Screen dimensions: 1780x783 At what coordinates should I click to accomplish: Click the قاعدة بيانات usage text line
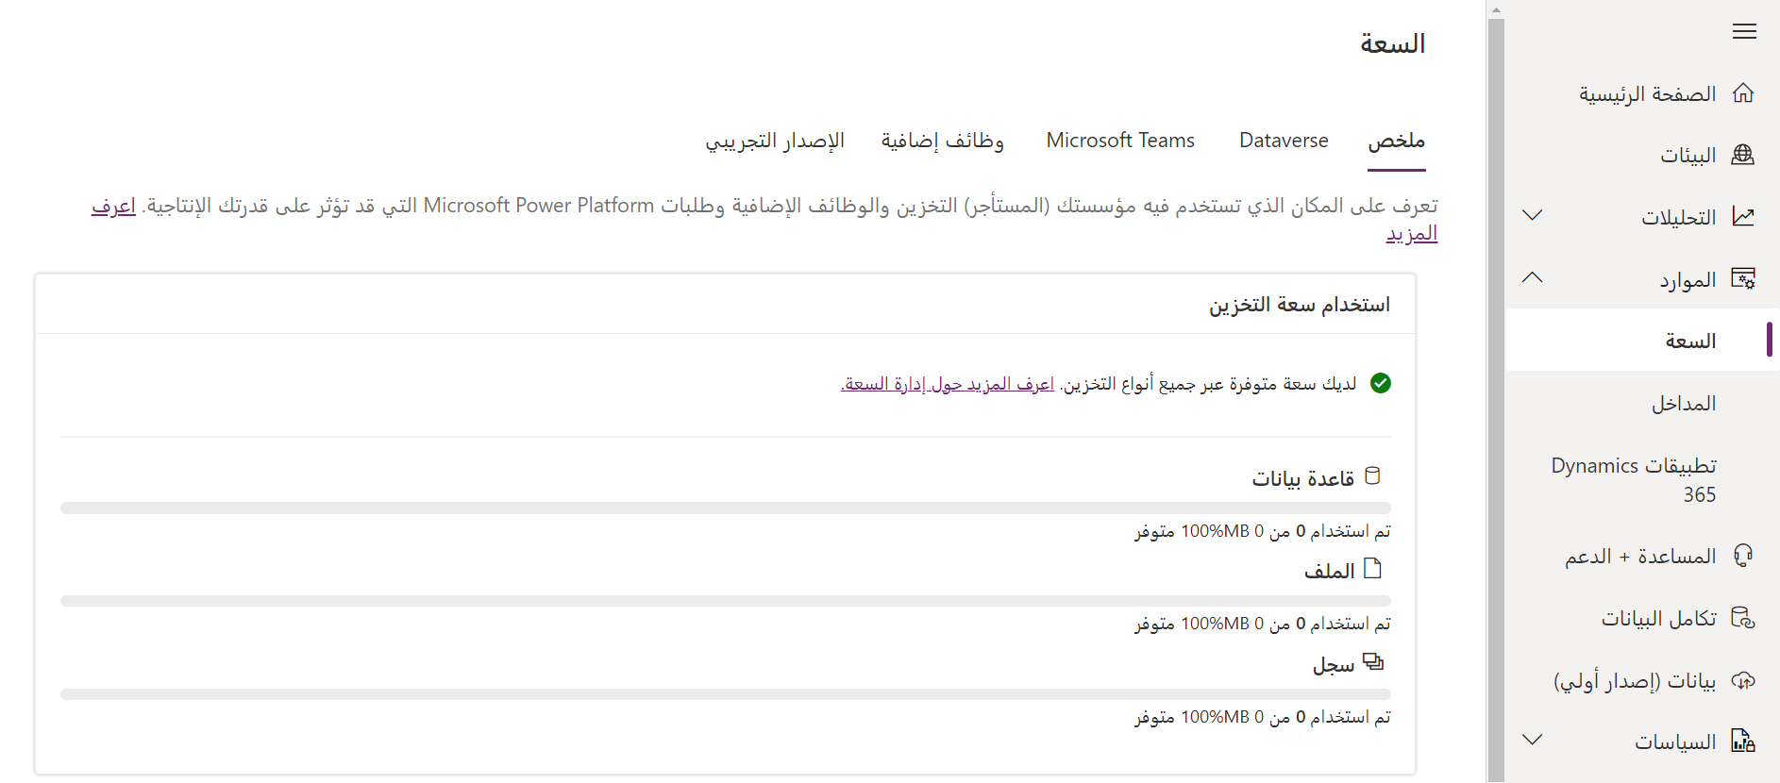click(x=1263, y=531)
